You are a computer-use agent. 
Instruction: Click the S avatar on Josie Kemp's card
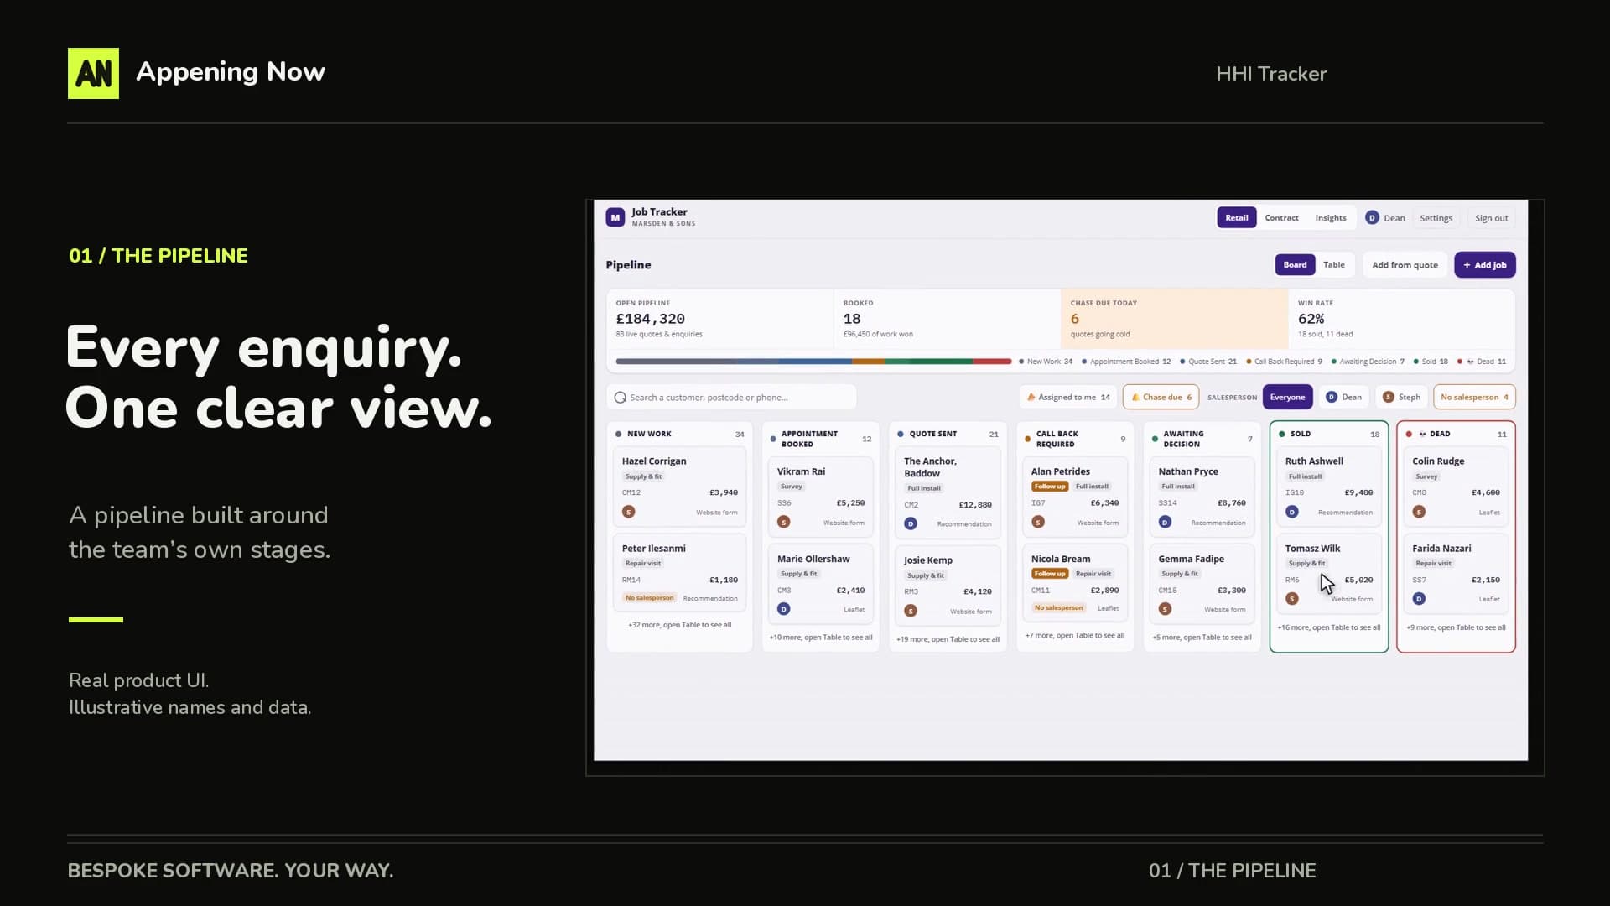click(x=911, y=611)
